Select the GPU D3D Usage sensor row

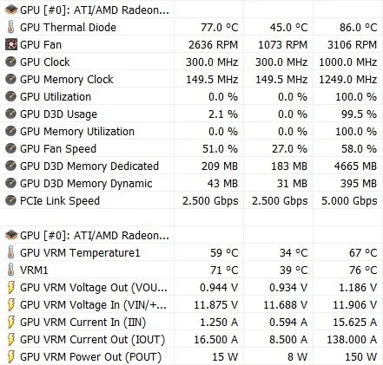point(191,114)
